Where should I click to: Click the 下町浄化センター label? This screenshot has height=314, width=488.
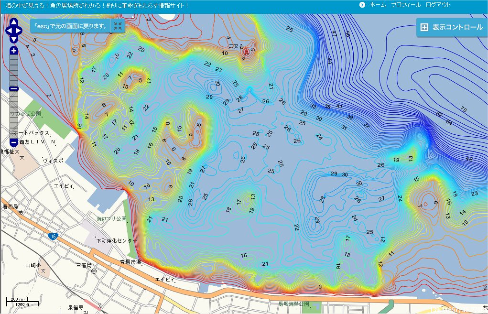(117, 241)
